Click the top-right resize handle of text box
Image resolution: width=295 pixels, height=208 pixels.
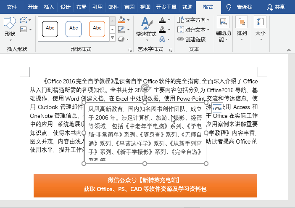click(206, 103)
